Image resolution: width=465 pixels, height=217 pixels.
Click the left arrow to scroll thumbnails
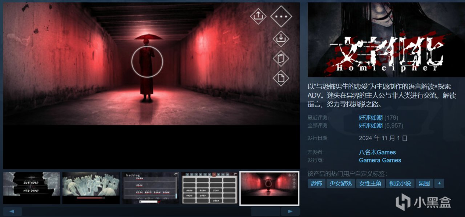(12, 211)
